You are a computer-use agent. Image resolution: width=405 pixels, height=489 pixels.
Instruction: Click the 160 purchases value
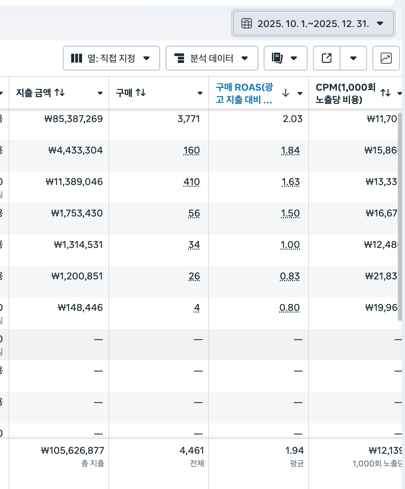[192, 150]
